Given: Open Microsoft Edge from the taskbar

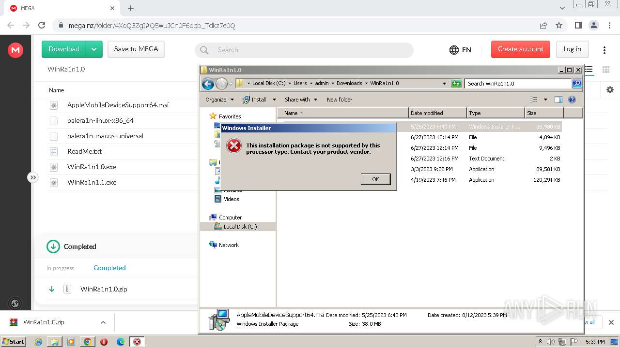Looking at the screenshot, I should pos(120,342).
